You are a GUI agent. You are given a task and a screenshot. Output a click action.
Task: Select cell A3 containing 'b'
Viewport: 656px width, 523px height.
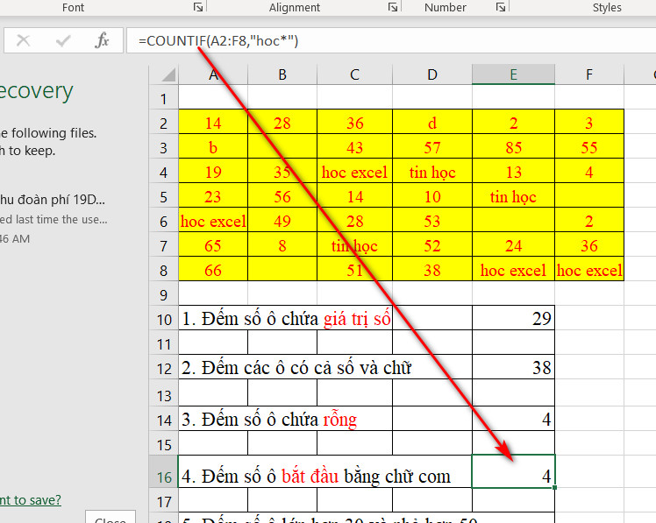[x=213, y=147]
